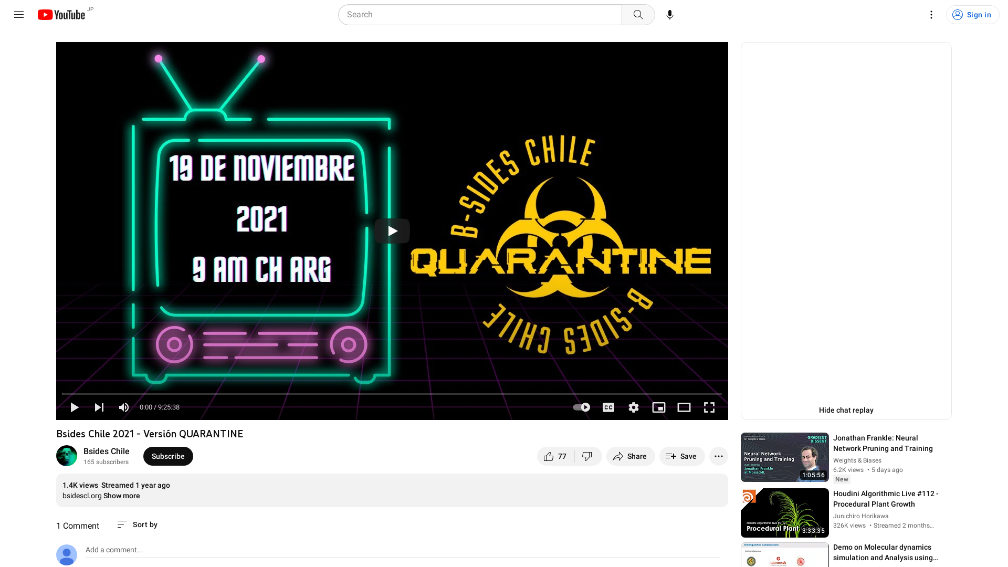The width and height of the screenshot is (1008, 567).
Task: Click the 0:00 / 9:25:38 time display
Action: (x=160, y=407)
